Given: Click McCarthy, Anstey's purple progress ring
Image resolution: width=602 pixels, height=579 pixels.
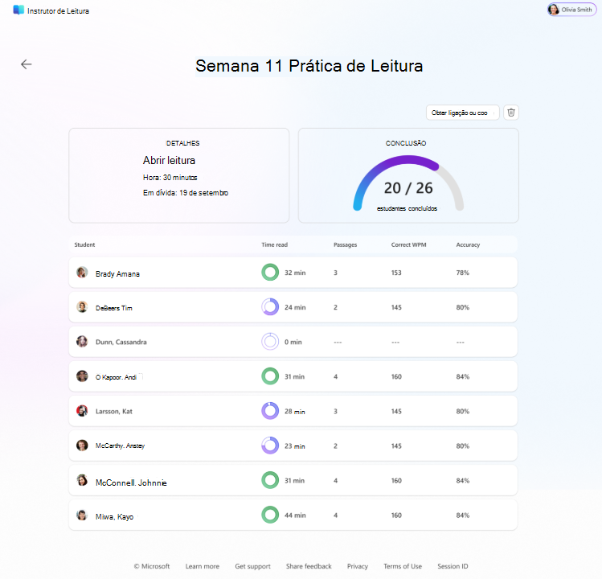Looking at the screenshot, I should 270,446.
